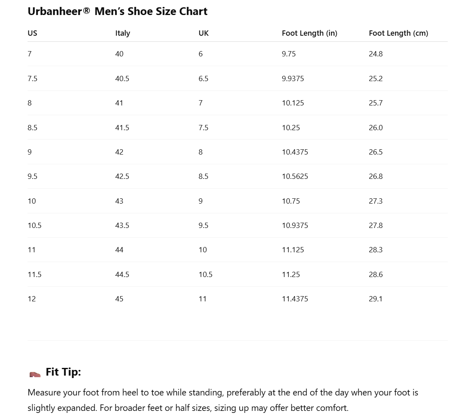The image size is (466, 419).
Task: Click the 11.125 inch value
Action: [x=293, y=250]
